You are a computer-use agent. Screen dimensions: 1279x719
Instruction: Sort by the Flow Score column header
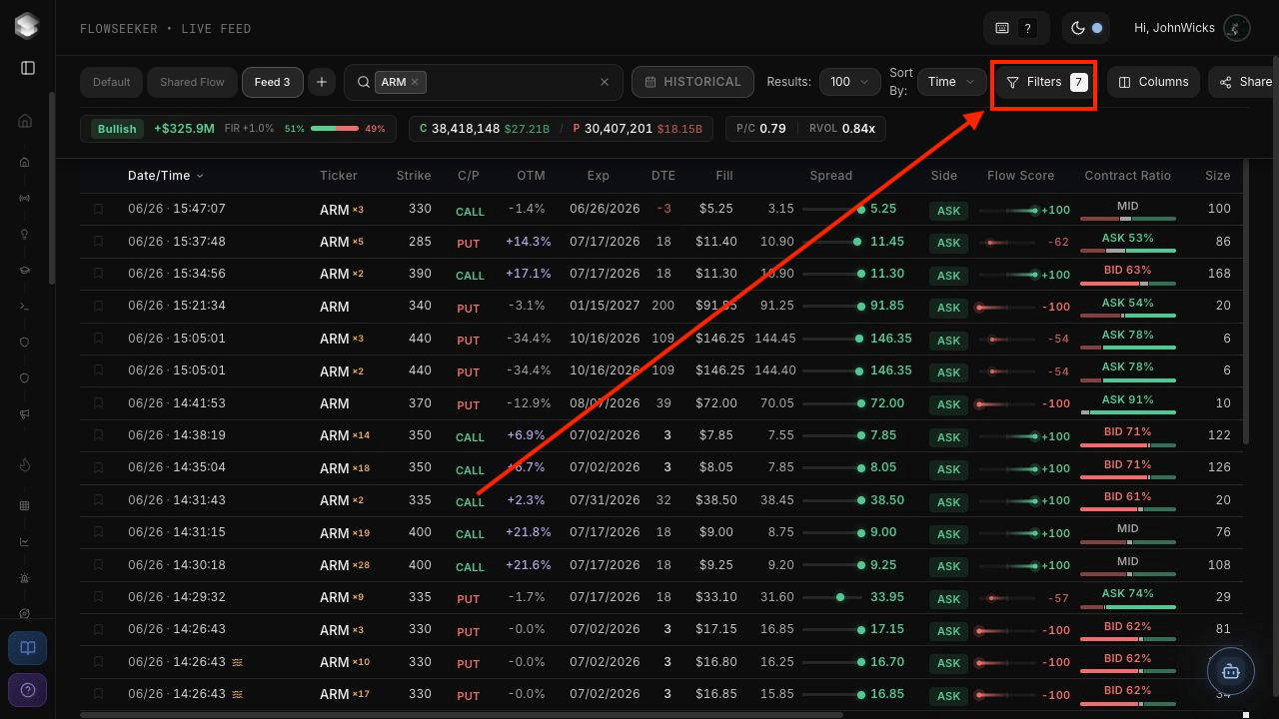[x=1020, y=176]
